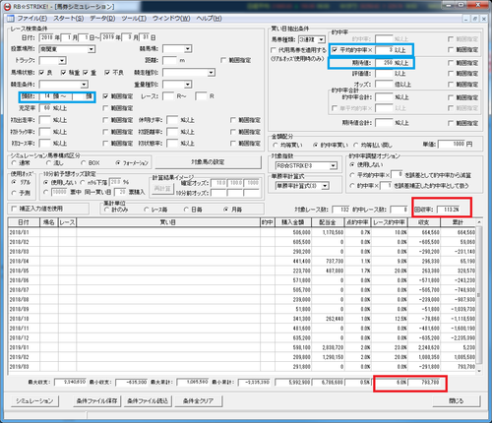
Task: Uncheck the 稍重 track condition checkbox
Action: point(63,73)
